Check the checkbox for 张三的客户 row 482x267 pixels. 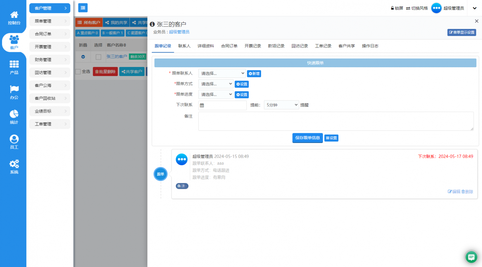click(98, 57)
